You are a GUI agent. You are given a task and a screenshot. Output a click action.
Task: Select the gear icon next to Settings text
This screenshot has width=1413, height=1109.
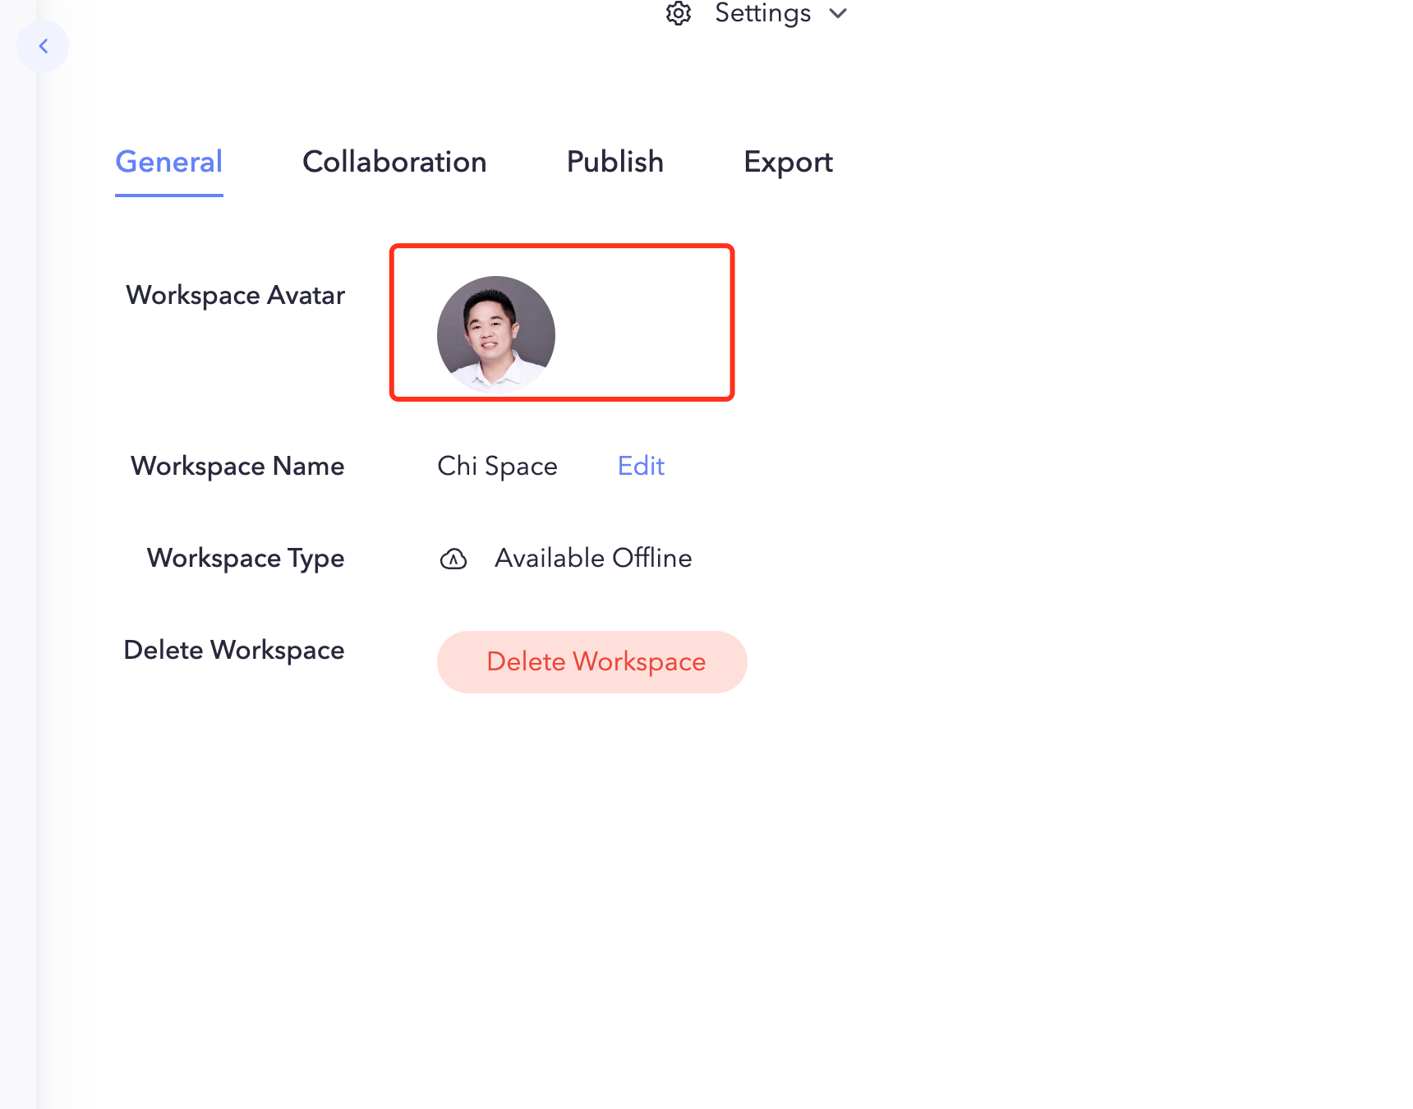coord(679,13)
